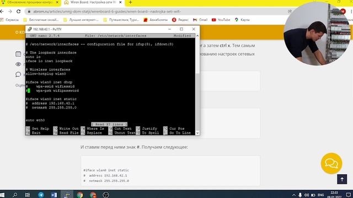Open the Gmail bookmark
Image resolution: width=353 pixels, height=198 pixels.
pos(200,20)
